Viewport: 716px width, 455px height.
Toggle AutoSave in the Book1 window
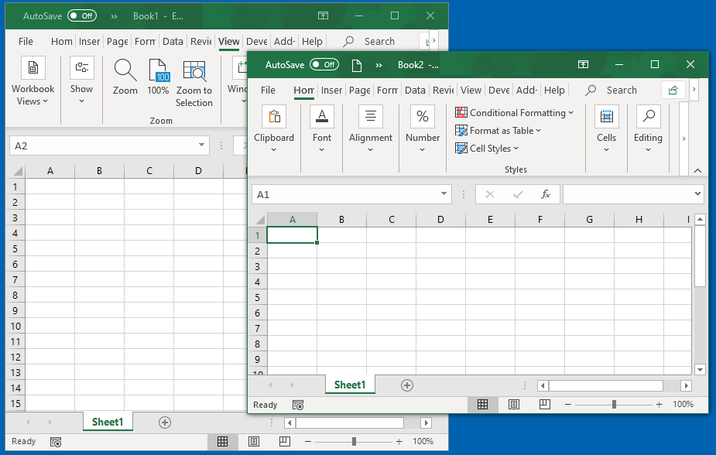point(83,15)
